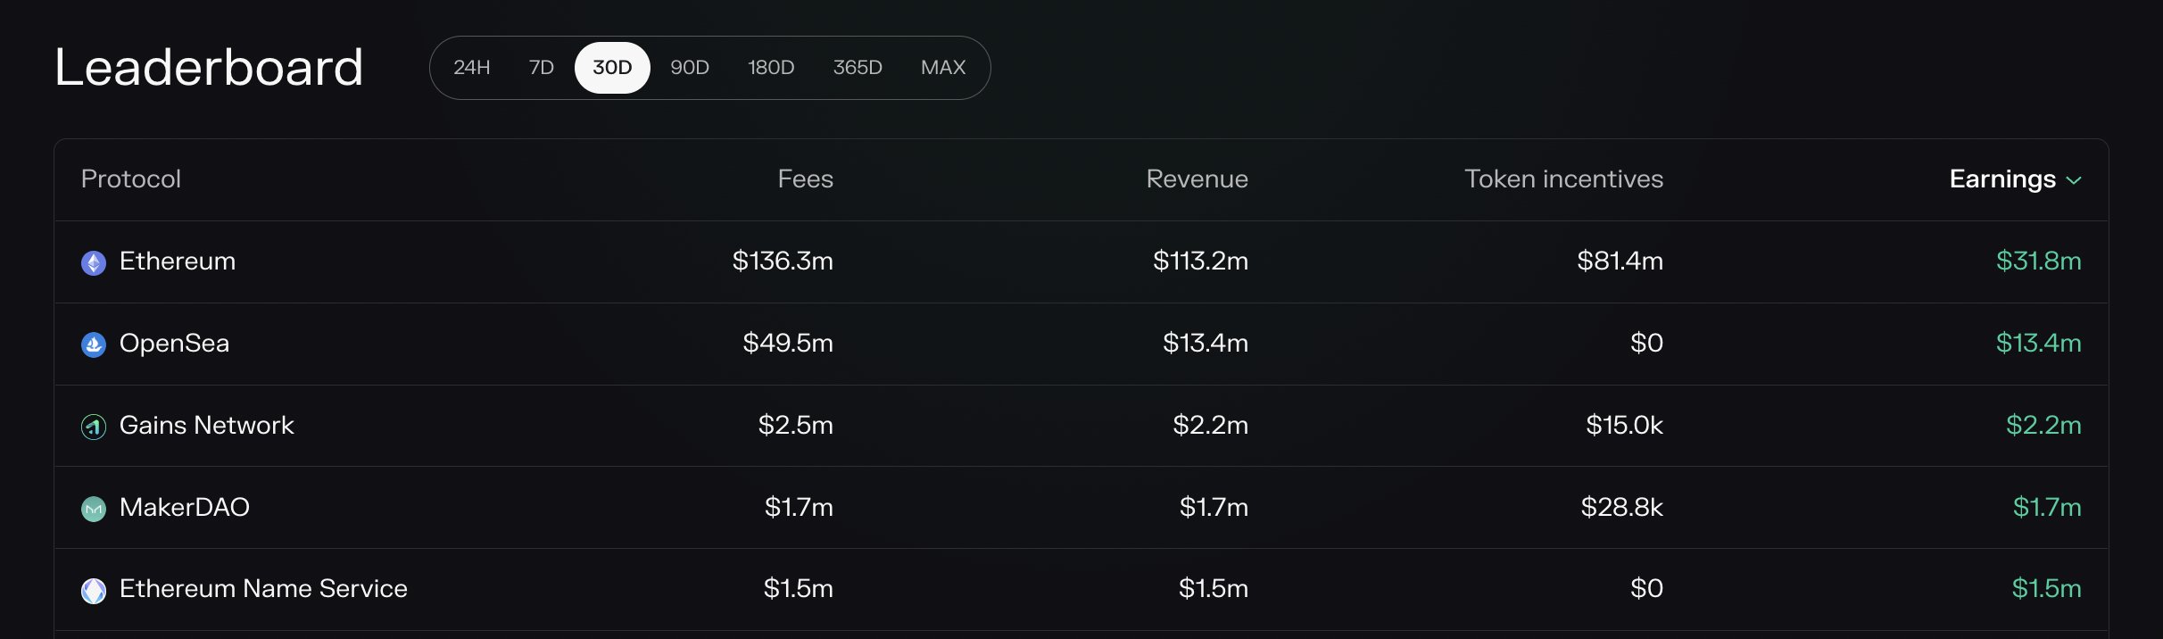Screen dimensions: 2163x639
Task: Open the MakerDAO protocol page
Action: point(185,508)
